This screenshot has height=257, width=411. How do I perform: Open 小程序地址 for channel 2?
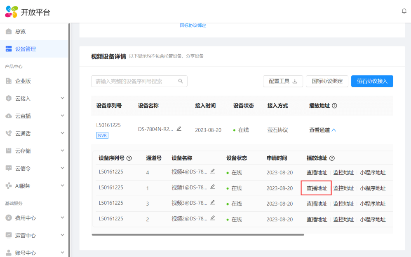(x=373, y=219)
